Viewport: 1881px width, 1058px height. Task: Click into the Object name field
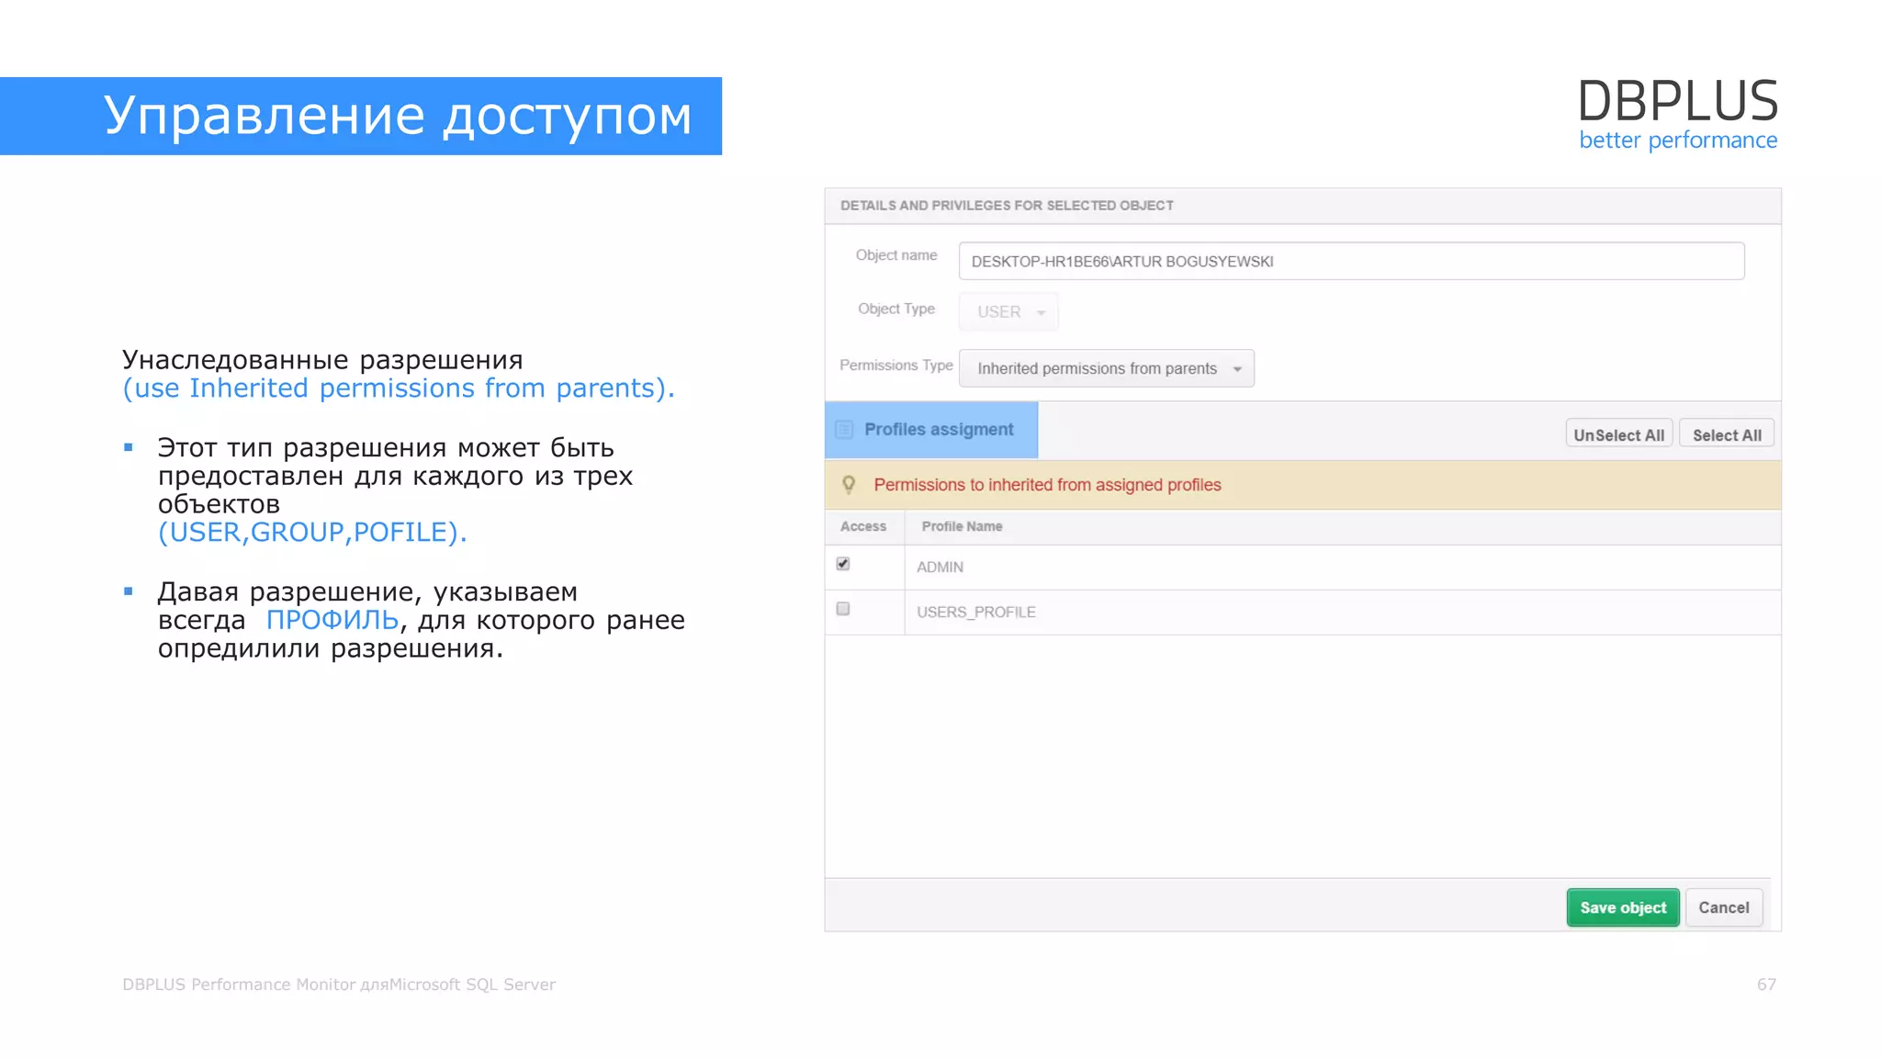(x=1351, y=262)
